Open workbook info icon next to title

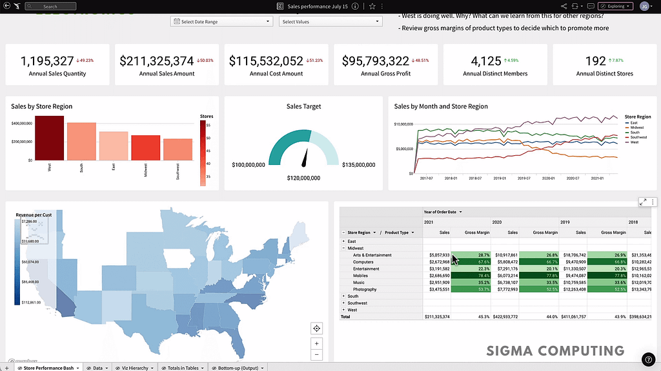click(x=356, y=6)
